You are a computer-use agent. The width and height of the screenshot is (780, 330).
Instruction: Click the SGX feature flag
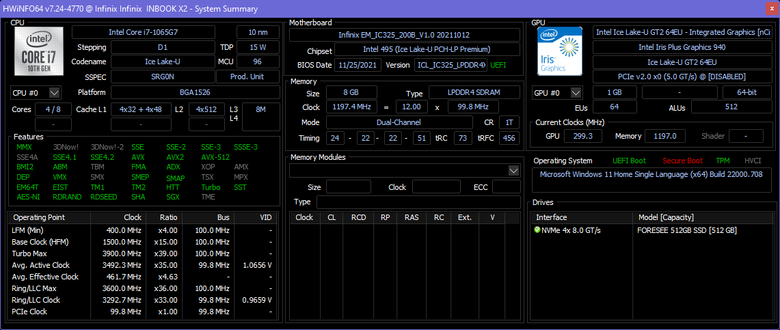pos(173,197)
